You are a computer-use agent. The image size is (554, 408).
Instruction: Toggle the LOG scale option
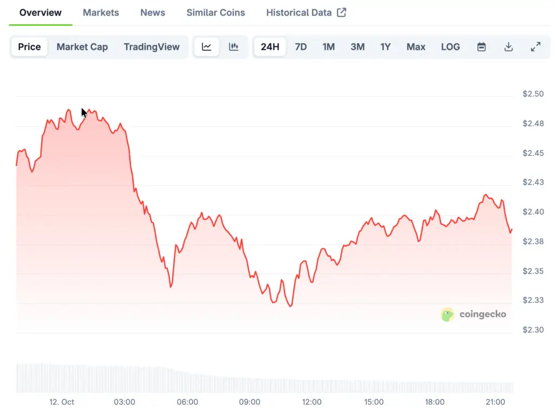point(450,47)
